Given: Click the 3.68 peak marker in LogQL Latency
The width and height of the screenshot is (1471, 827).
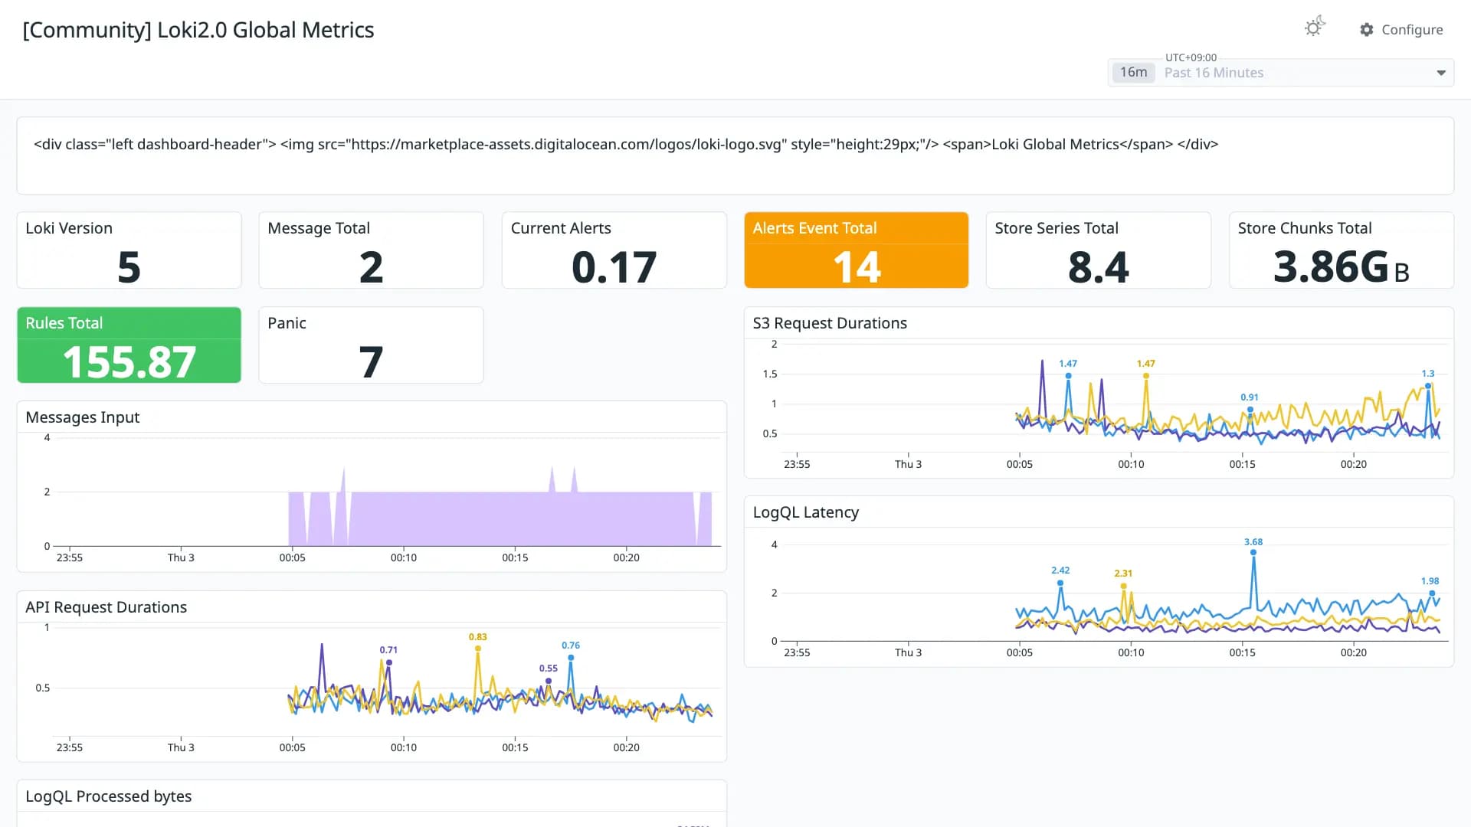Looking at the screenshot, I should point(1253,551).
